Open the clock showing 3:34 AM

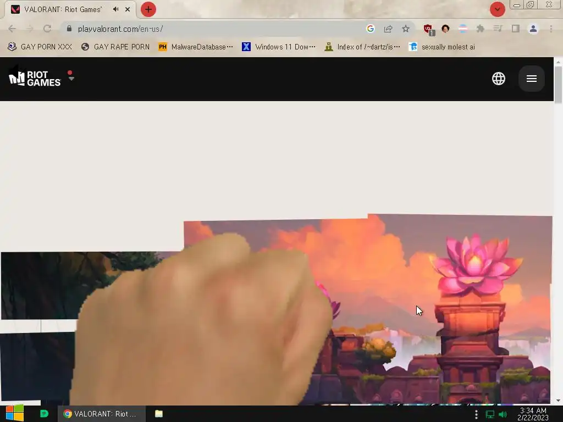tap(533, 414)
